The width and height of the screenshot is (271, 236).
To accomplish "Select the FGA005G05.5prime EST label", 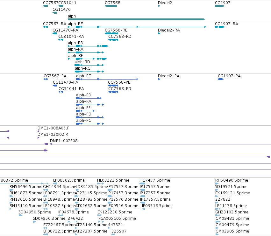I will pos(117,219).
